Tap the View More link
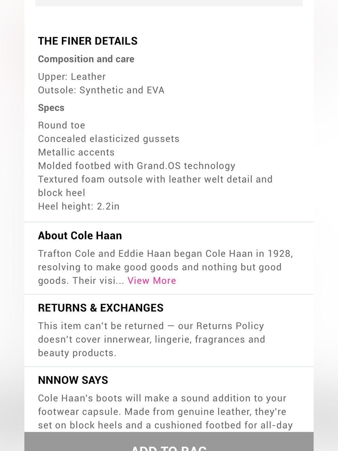This screenshot has height=451, width=338. point(152,280)
